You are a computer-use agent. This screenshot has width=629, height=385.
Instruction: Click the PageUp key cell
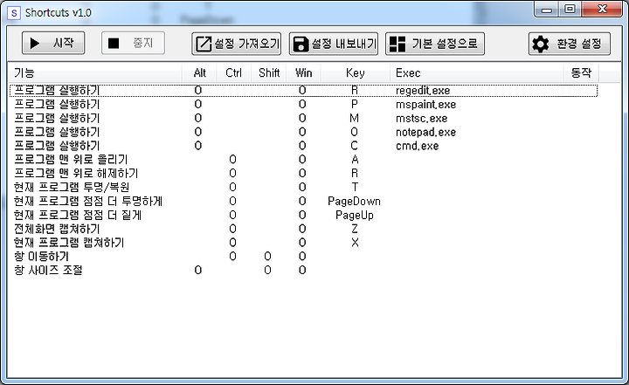[x=355, y=216]
